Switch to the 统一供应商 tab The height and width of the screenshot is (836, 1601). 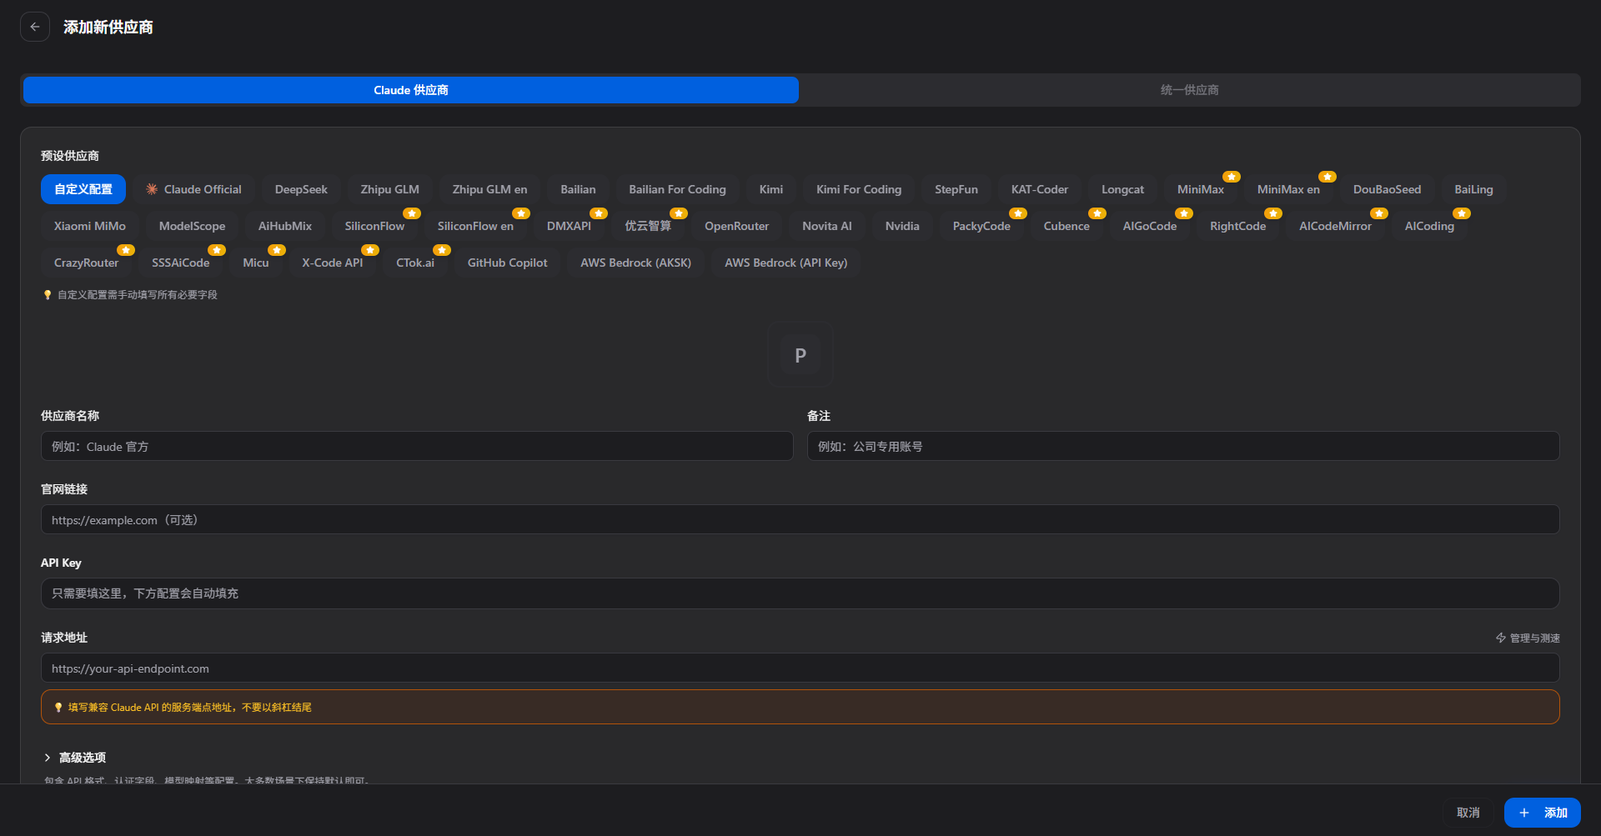(1189, 90)
